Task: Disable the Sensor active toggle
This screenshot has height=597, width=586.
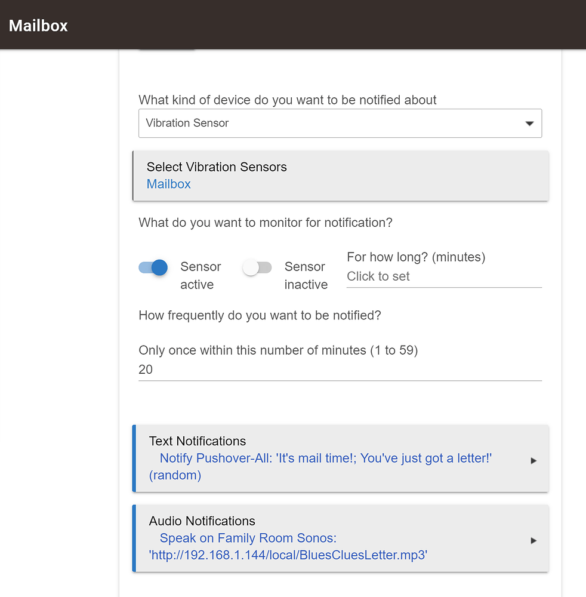Action: click(x=153, y=267)
